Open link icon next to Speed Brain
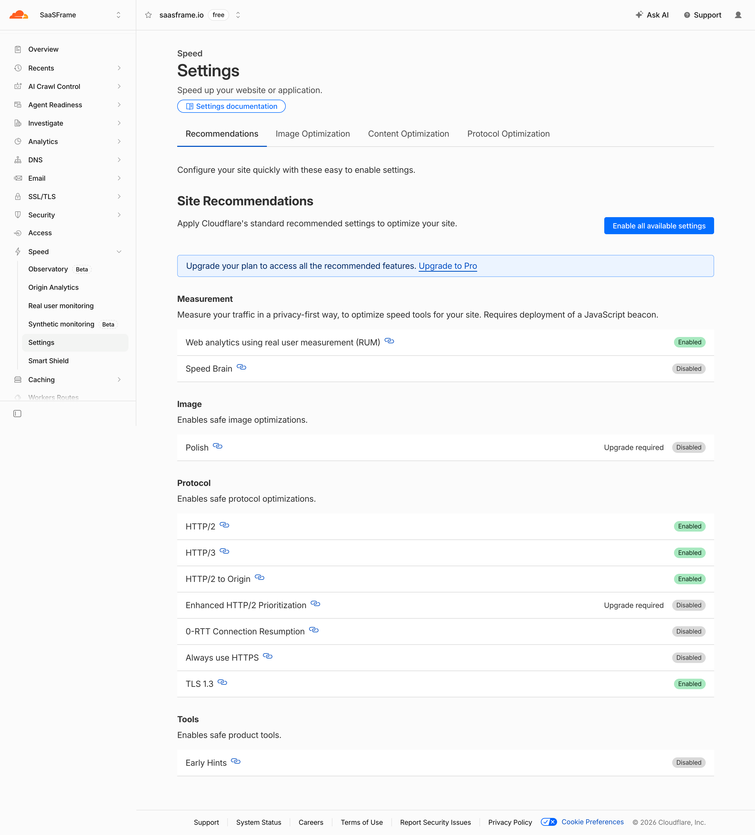Viewport: 755px width, 835px height. [x=241, y=367]
